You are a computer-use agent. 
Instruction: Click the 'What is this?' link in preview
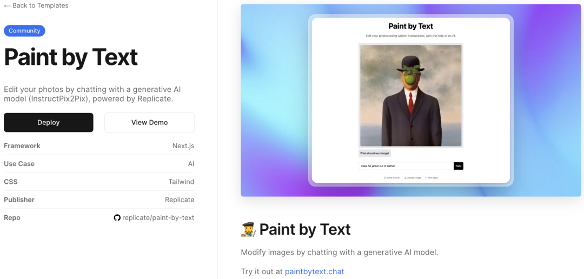click(x=392, y=178)
